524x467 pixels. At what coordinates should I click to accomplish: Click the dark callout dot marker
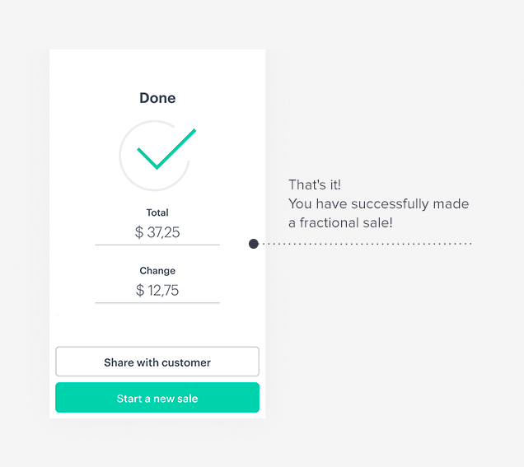pos(254,244)
